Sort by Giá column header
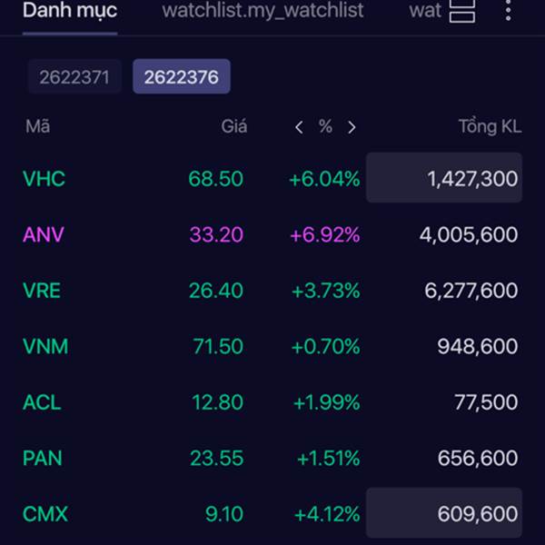The height and width of the screenshot is (545, 545). [234, 126]
